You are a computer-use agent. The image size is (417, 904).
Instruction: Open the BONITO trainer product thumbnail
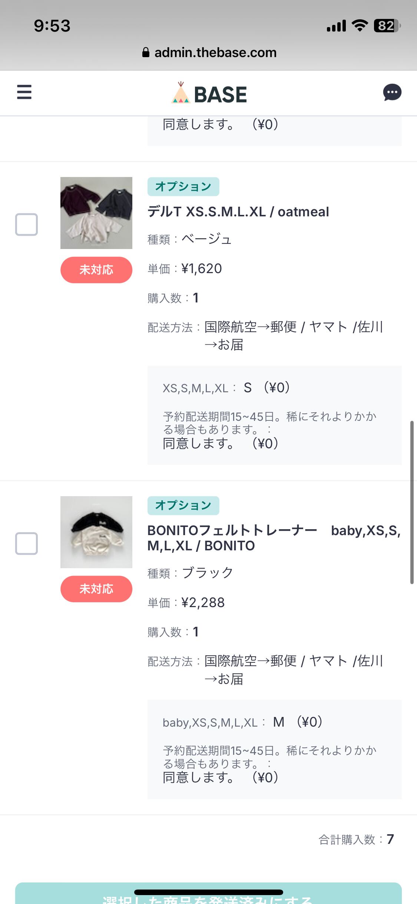[96, 532]
